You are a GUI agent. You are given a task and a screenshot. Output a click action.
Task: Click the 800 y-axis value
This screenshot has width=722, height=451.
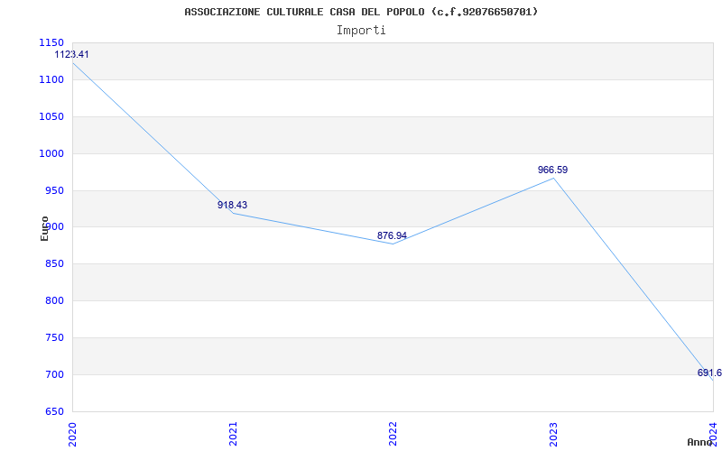pyautogui.click(x=54, y=301)
